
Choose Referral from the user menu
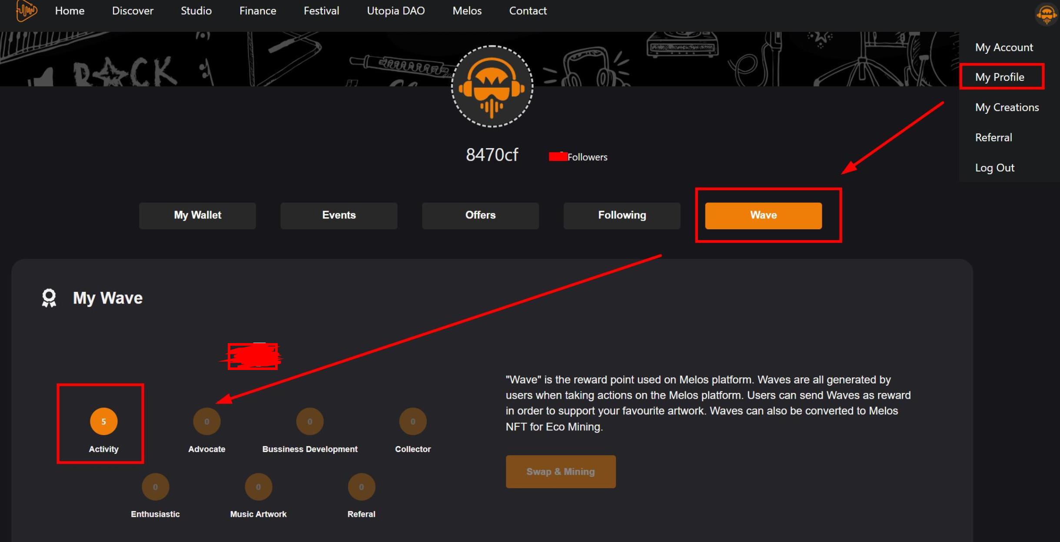tap(994, 138)
